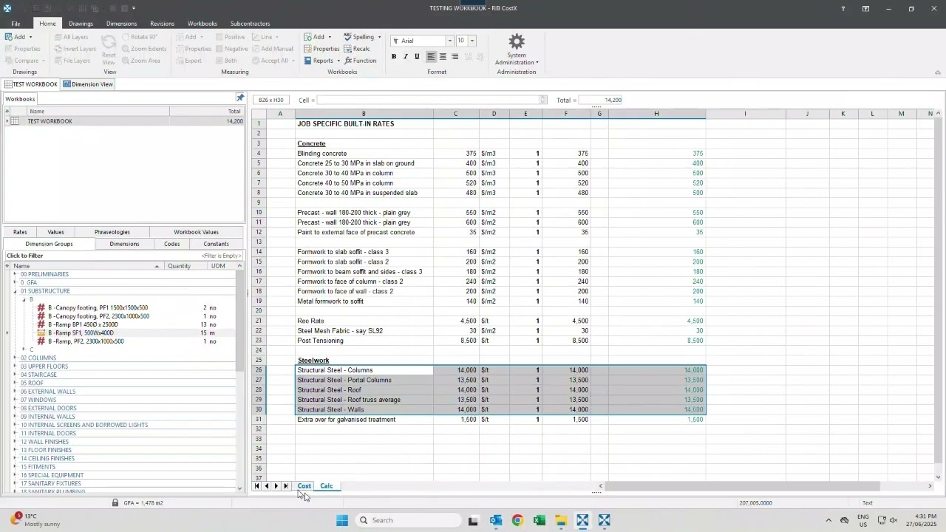Click the Recalc workbook button

coord(356,49)
